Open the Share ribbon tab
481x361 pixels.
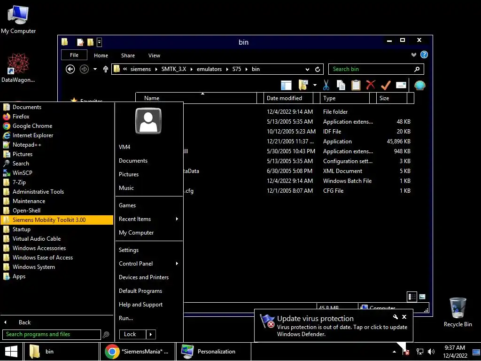click(x=128, y=55)
